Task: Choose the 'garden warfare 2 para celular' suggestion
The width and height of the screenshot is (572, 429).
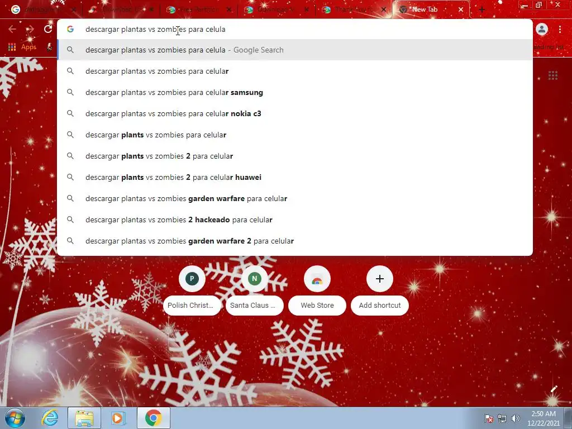Action: pos(295,241)
